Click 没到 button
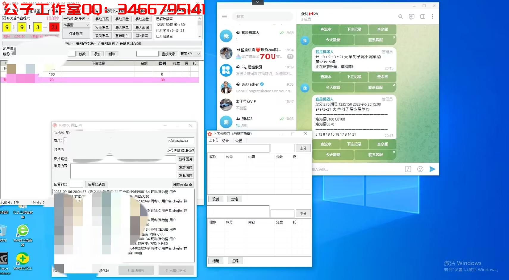The image size is (509, 280). click(216, 199)
